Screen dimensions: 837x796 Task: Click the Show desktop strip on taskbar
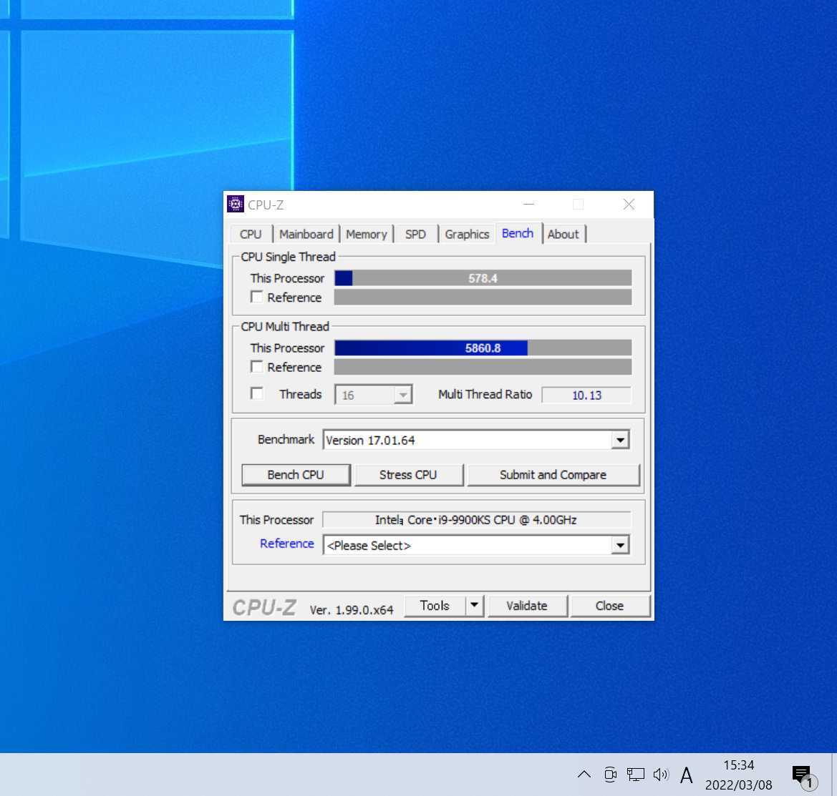pos(834,775)
